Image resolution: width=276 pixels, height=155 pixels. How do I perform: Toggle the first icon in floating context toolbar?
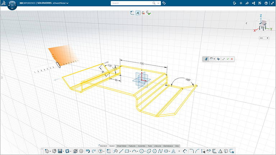click(206, 59)
